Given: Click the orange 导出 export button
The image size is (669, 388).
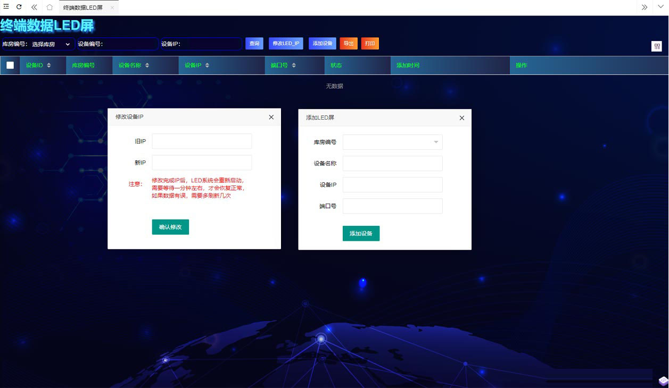Looking at the screenshot, I should tap(348, 44).
